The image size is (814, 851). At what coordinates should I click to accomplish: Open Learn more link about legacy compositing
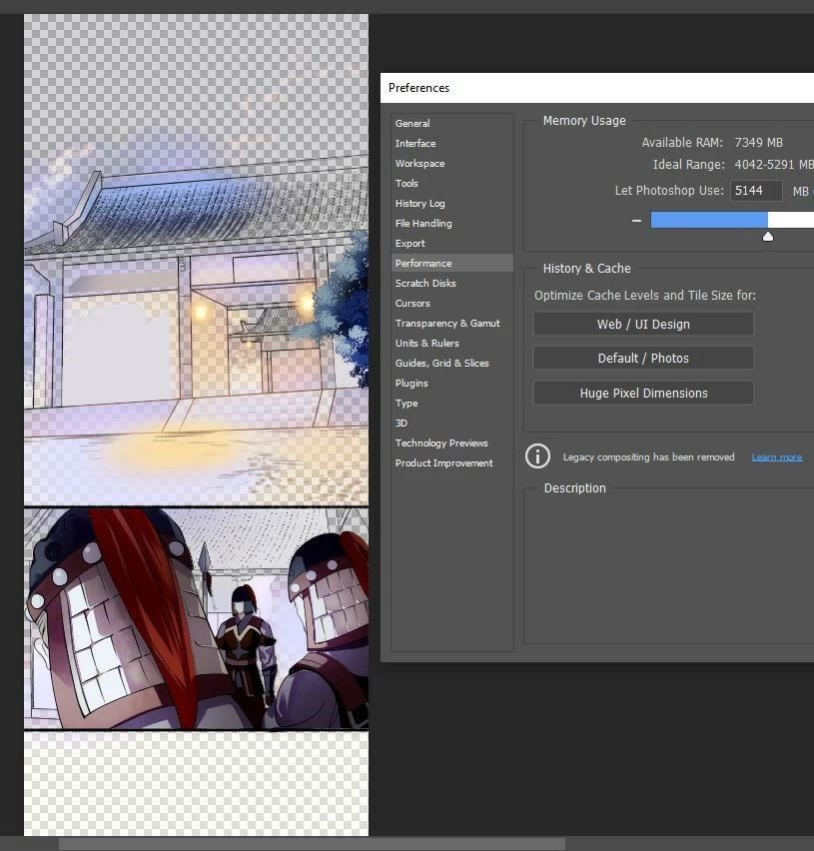pos(777,457)
